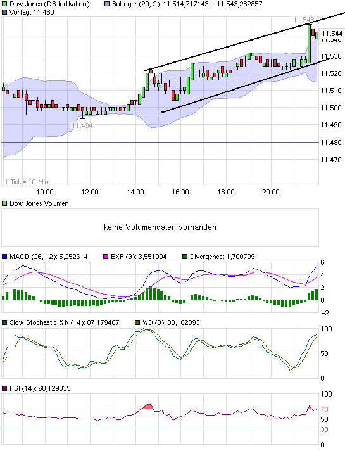Click the RSI 70 overbought level label
The width and height of the screenshot is (345, 458).
(x=324, y=409)
